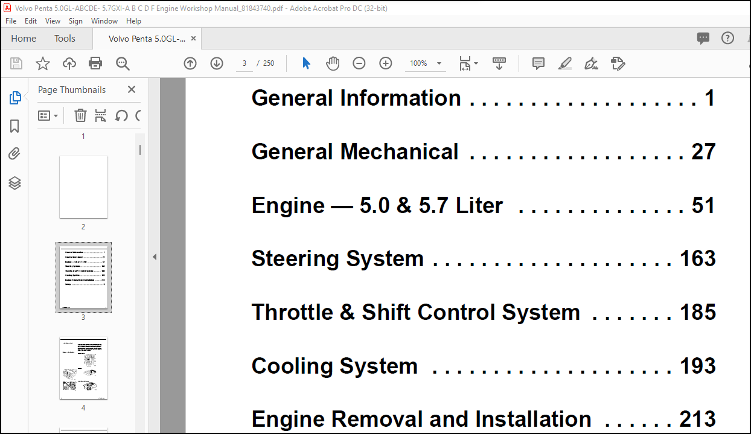The width and height of the screenshot is (751, 434).
Task: Click the stamp tool icon in the toolbar
Action: 618,63
